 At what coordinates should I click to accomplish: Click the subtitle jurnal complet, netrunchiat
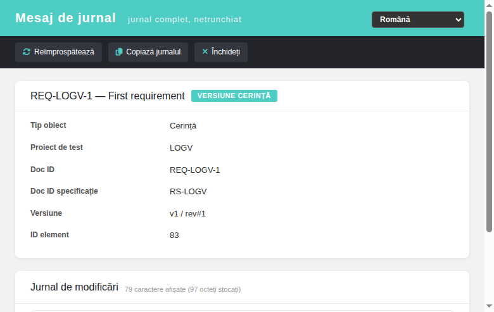pyautogui.click(x=185, y=20)
